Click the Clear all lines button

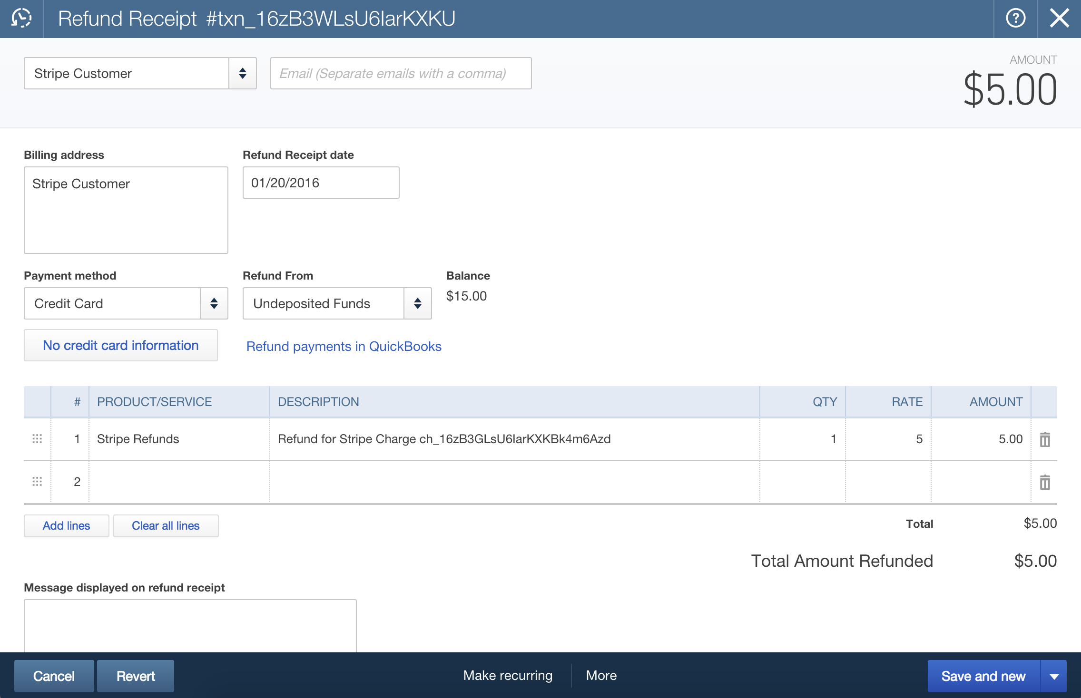point(166,525)
